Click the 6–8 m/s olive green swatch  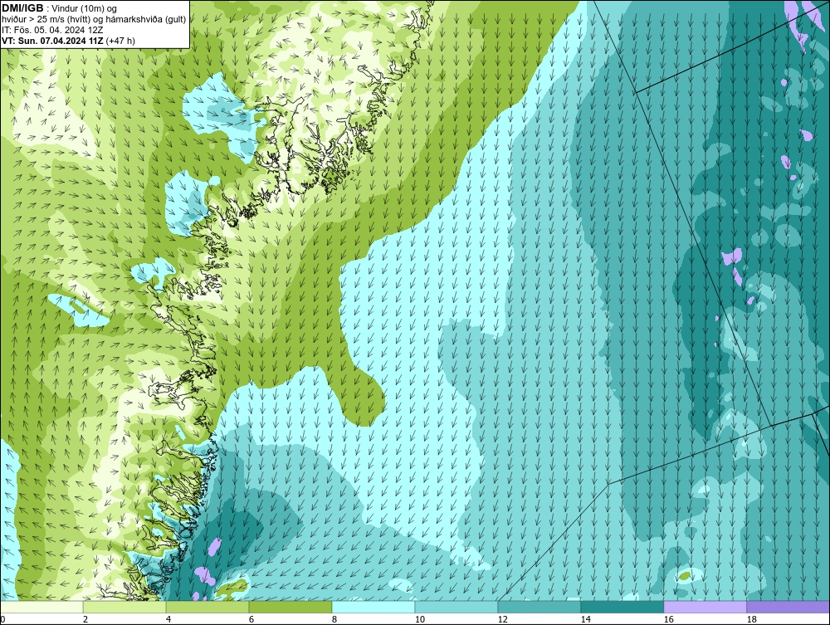(290, 607)
